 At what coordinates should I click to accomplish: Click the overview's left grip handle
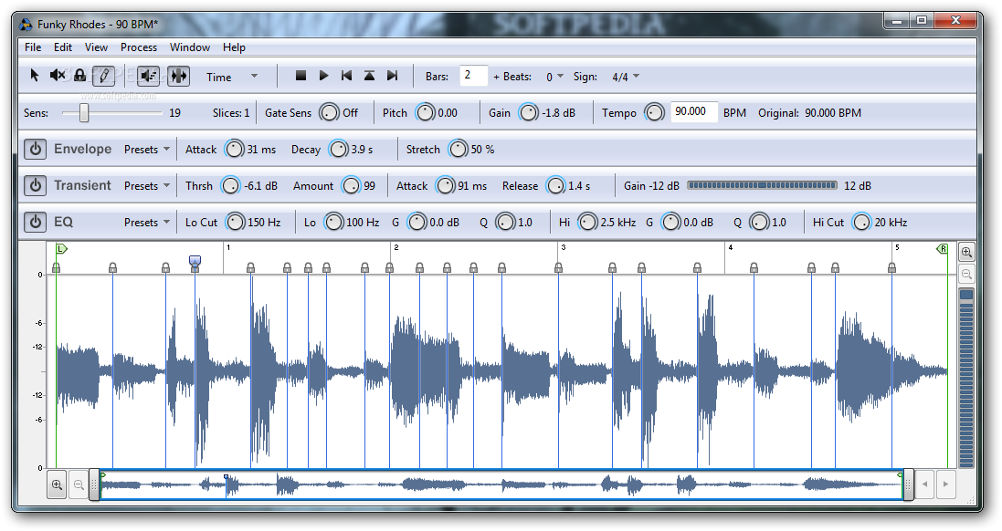[94, 485]
